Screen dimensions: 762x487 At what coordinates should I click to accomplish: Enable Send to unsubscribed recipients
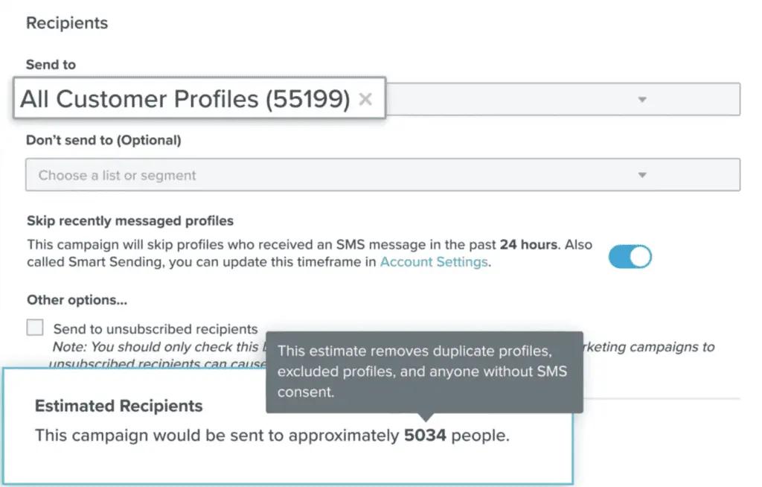pyautogui.click(x=34, y=326)
